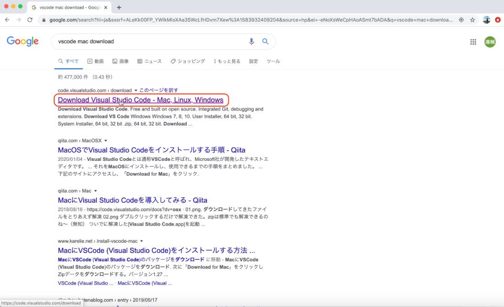Open 'MacにVisual Studio Codeを導入してみる - Qiita'
The height and width of the screenshot is (307, 504).
132,200
